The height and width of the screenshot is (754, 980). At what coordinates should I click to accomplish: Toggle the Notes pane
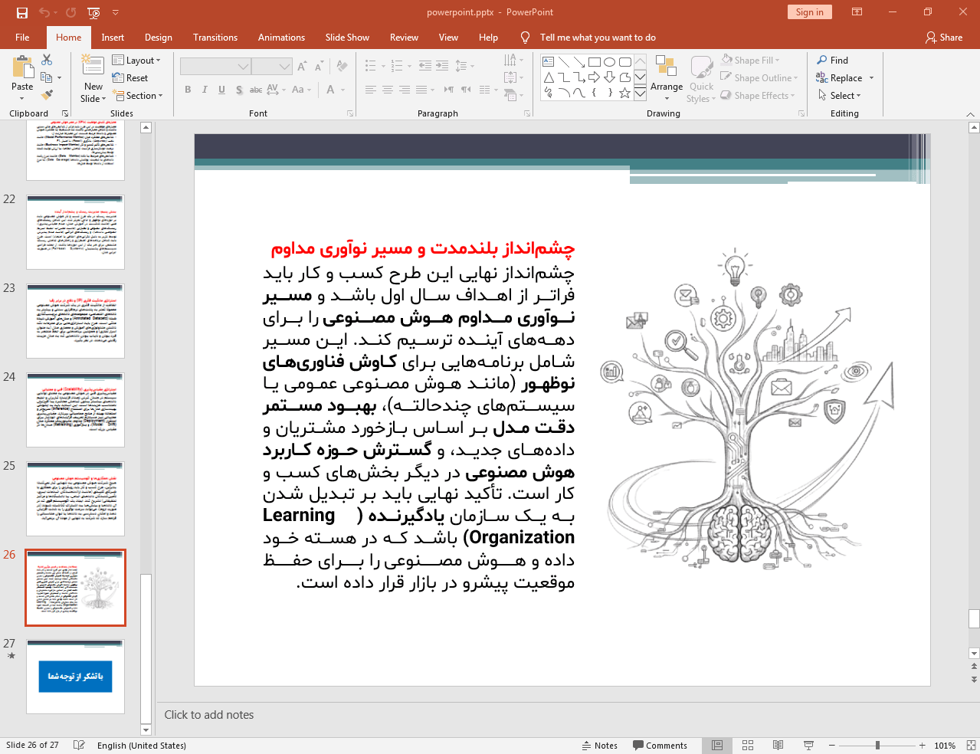pos(599,745)
